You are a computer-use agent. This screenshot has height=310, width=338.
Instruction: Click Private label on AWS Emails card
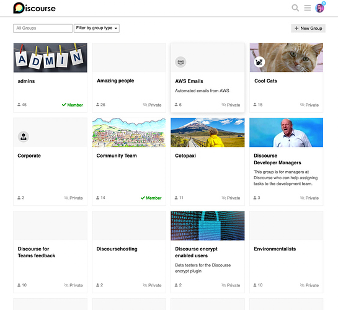(233, 105)
